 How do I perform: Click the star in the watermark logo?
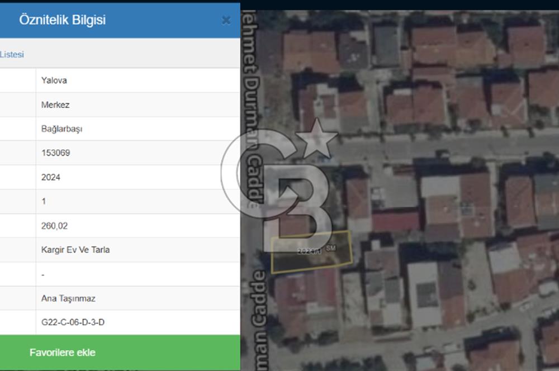point(316,138)
